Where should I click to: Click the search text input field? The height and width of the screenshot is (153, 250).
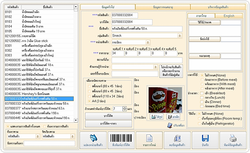coord(49,143)
